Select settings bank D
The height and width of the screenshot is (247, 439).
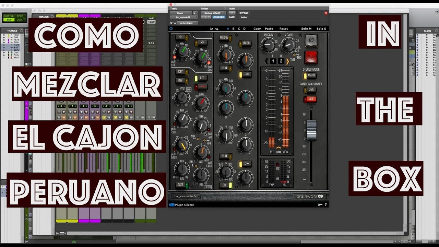coord(245,28)
